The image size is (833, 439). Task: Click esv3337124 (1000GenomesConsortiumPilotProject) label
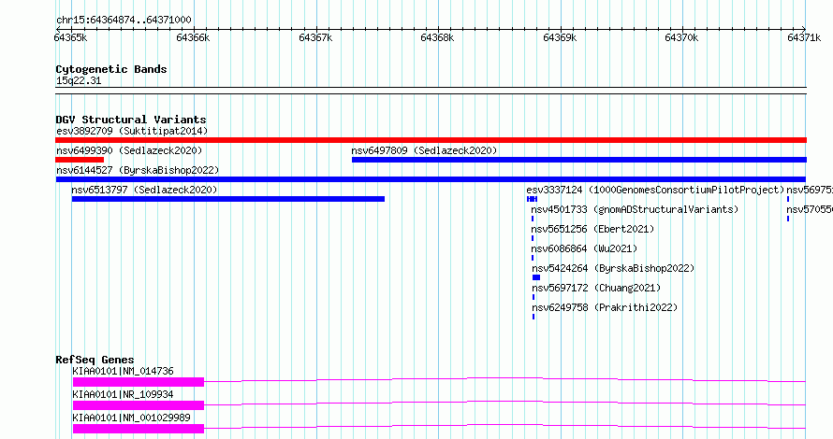coord(655,190)
